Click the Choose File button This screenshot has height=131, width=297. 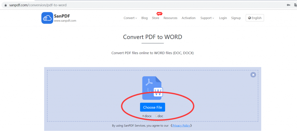tap(153, 107)
